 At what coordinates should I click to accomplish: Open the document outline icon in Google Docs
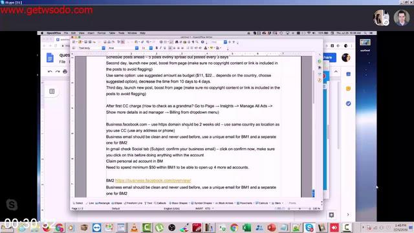(52, 91)
